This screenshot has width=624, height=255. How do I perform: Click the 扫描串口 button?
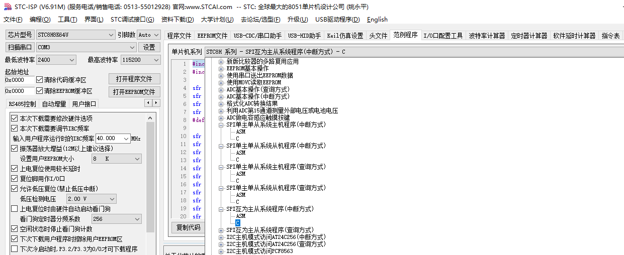click(x=20, y=47)
